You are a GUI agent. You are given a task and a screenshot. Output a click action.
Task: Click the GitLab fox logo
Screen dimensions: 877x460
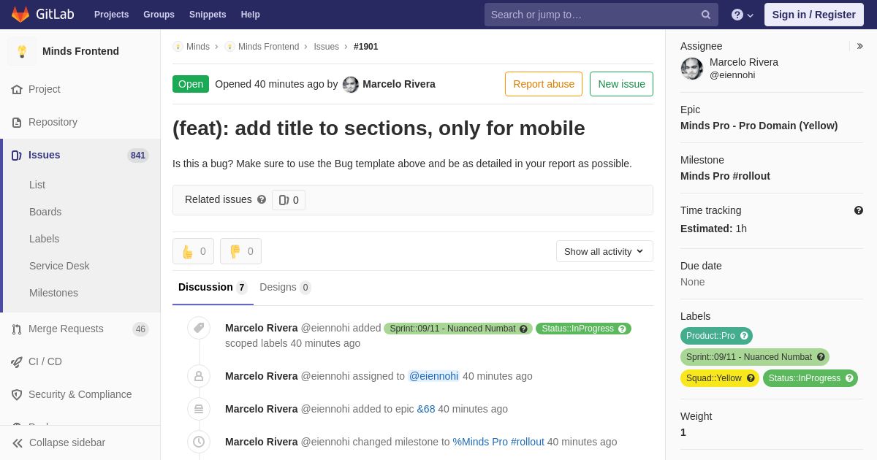coord(20,15)
